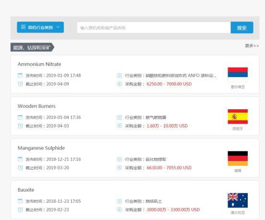The width and height of the screenshot is (265, 220).
Task: Click purchase amount icon in Ammonium Nitrate row
Action: click(x=119, y=84)
